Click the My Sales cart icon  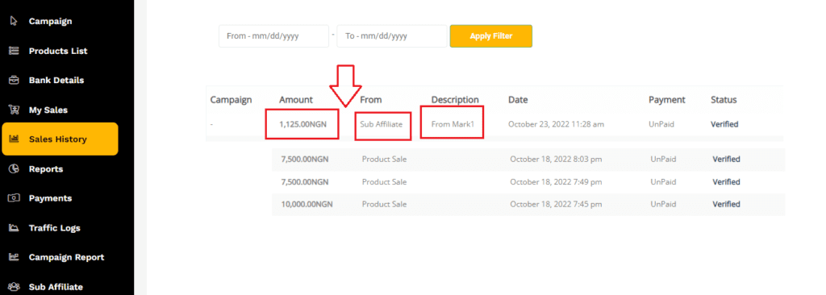point(15,110)
